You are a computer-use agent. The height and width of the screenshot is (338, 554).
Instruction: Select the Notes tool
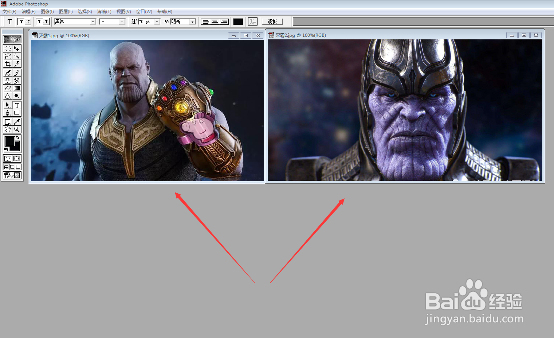8,122
